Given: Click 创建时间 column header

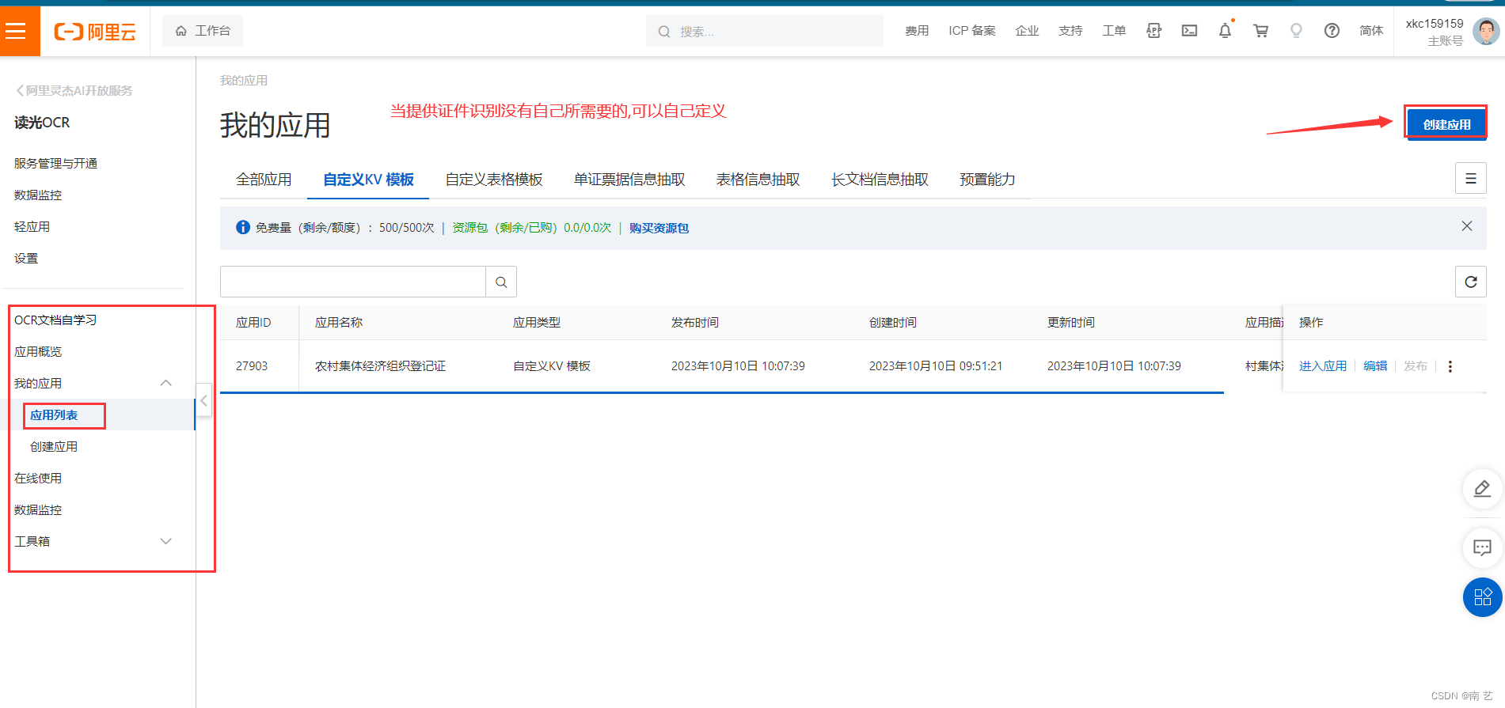Looking at the screenshot, I should coord(893,323).
